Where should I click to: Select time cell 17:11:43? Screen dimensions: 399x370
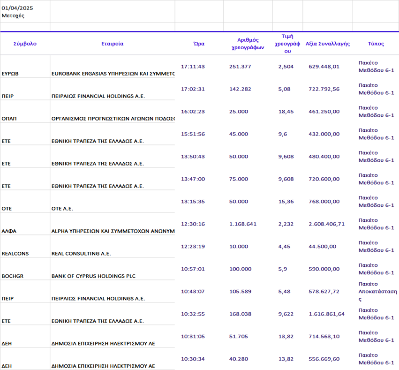[x=193, y=67]
